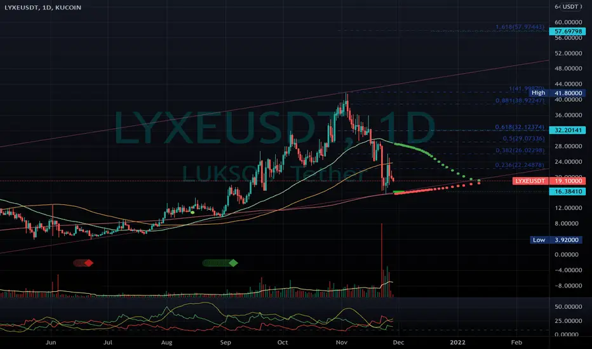Viewport: 592px width, 349px height.
Task: Click 36.00000 on the price scale
Action: pos(568,115)
